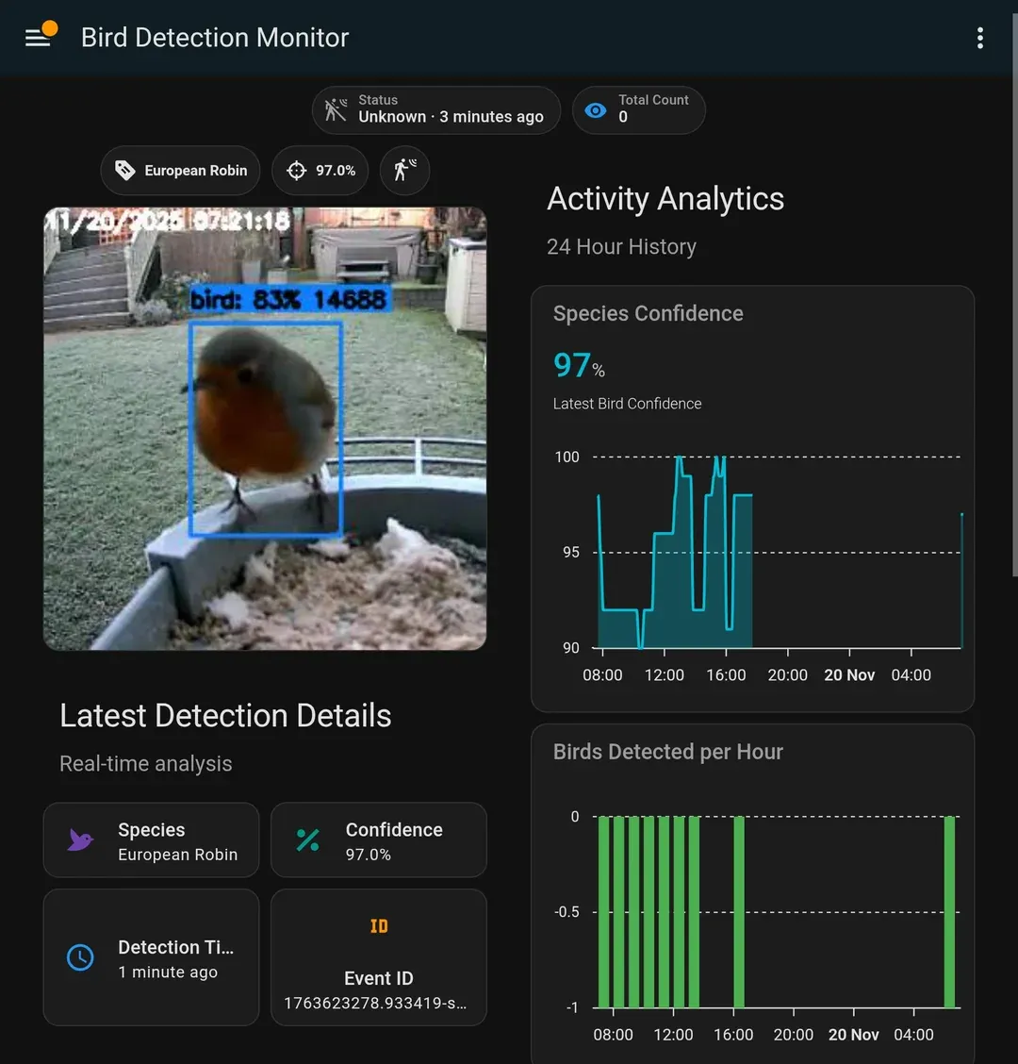Click the percent Confidence icon
The width and height of the screenshot is (1018, 1064).
pos(308,840)
